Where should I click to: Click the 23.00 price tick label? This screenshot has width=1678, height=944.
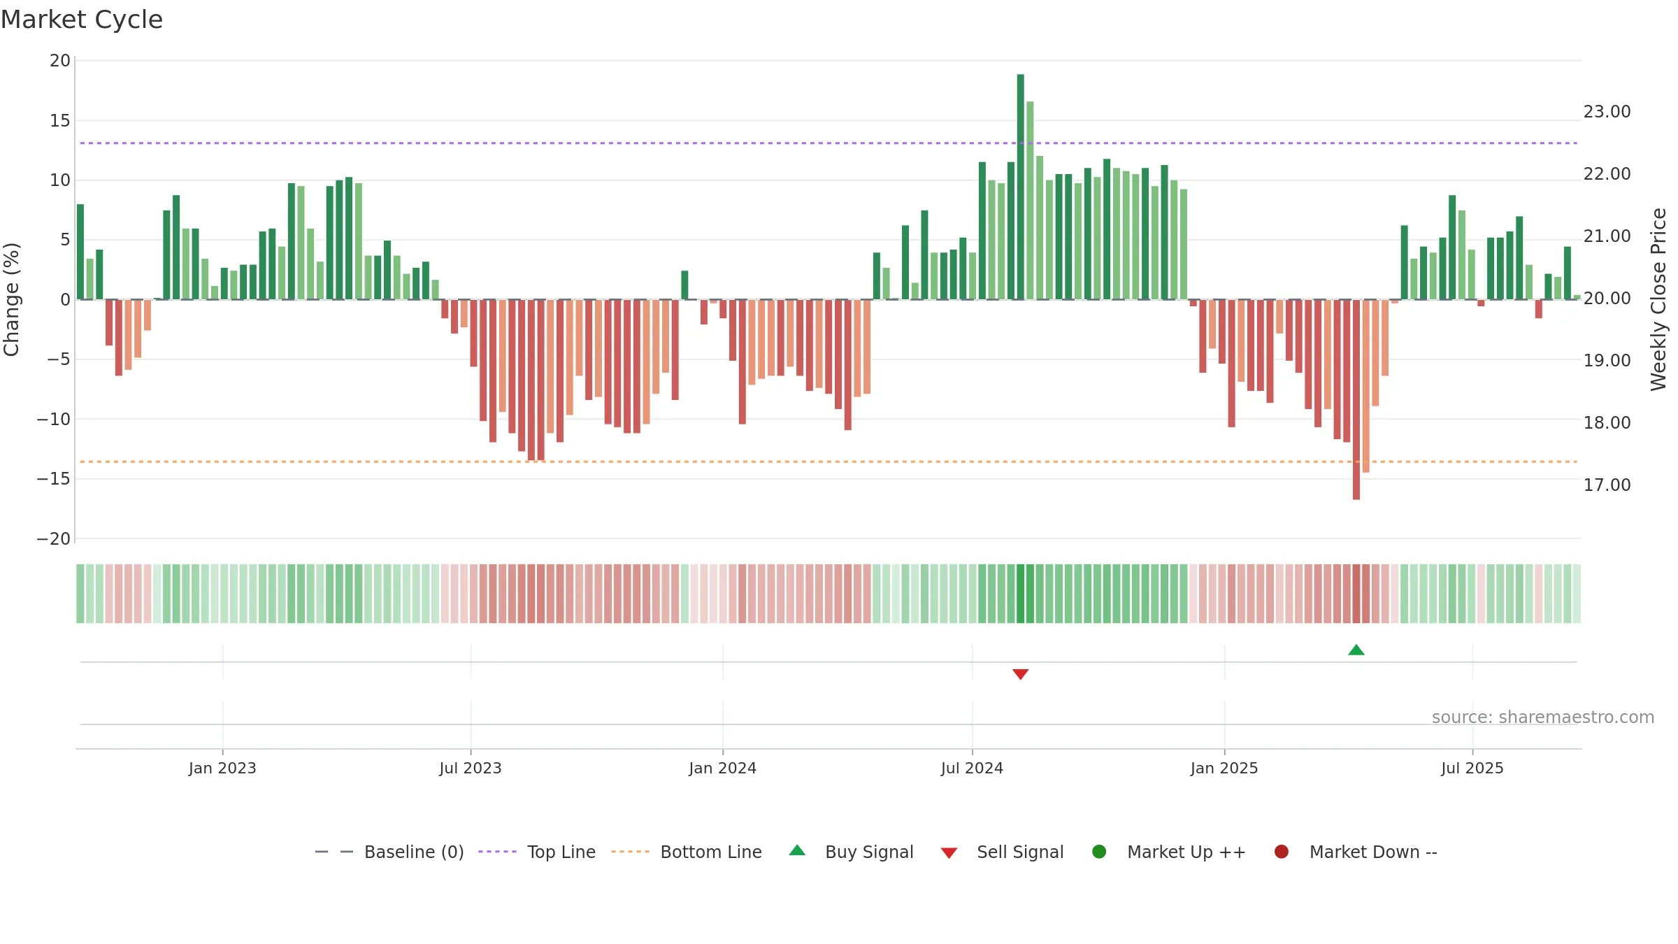coord(1607,112)
